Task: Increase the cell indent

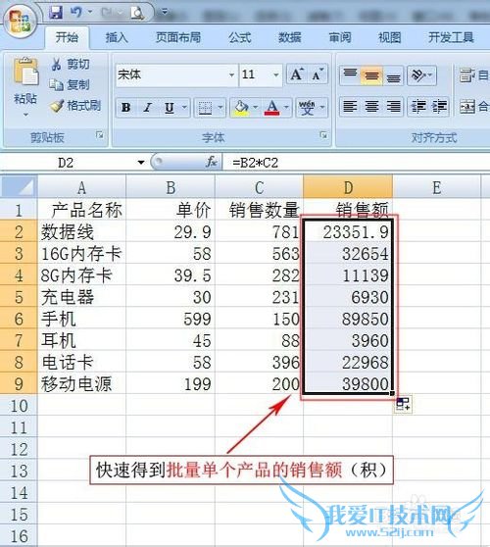Action: click(x=439, y=107)
